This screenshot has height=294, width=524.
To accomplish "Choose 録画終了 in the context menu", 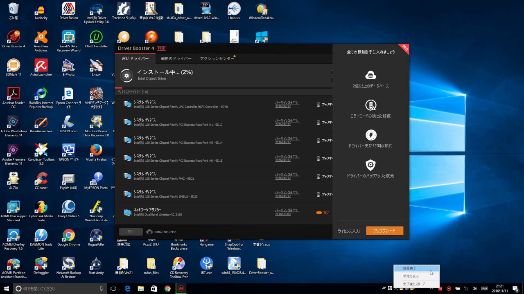I will tap(416, 268).
